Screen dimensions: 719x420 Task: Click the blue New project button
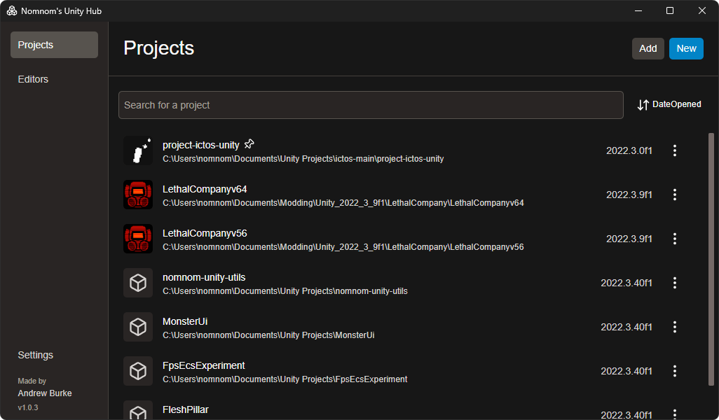pyautogui.click(x=686, y=48)
